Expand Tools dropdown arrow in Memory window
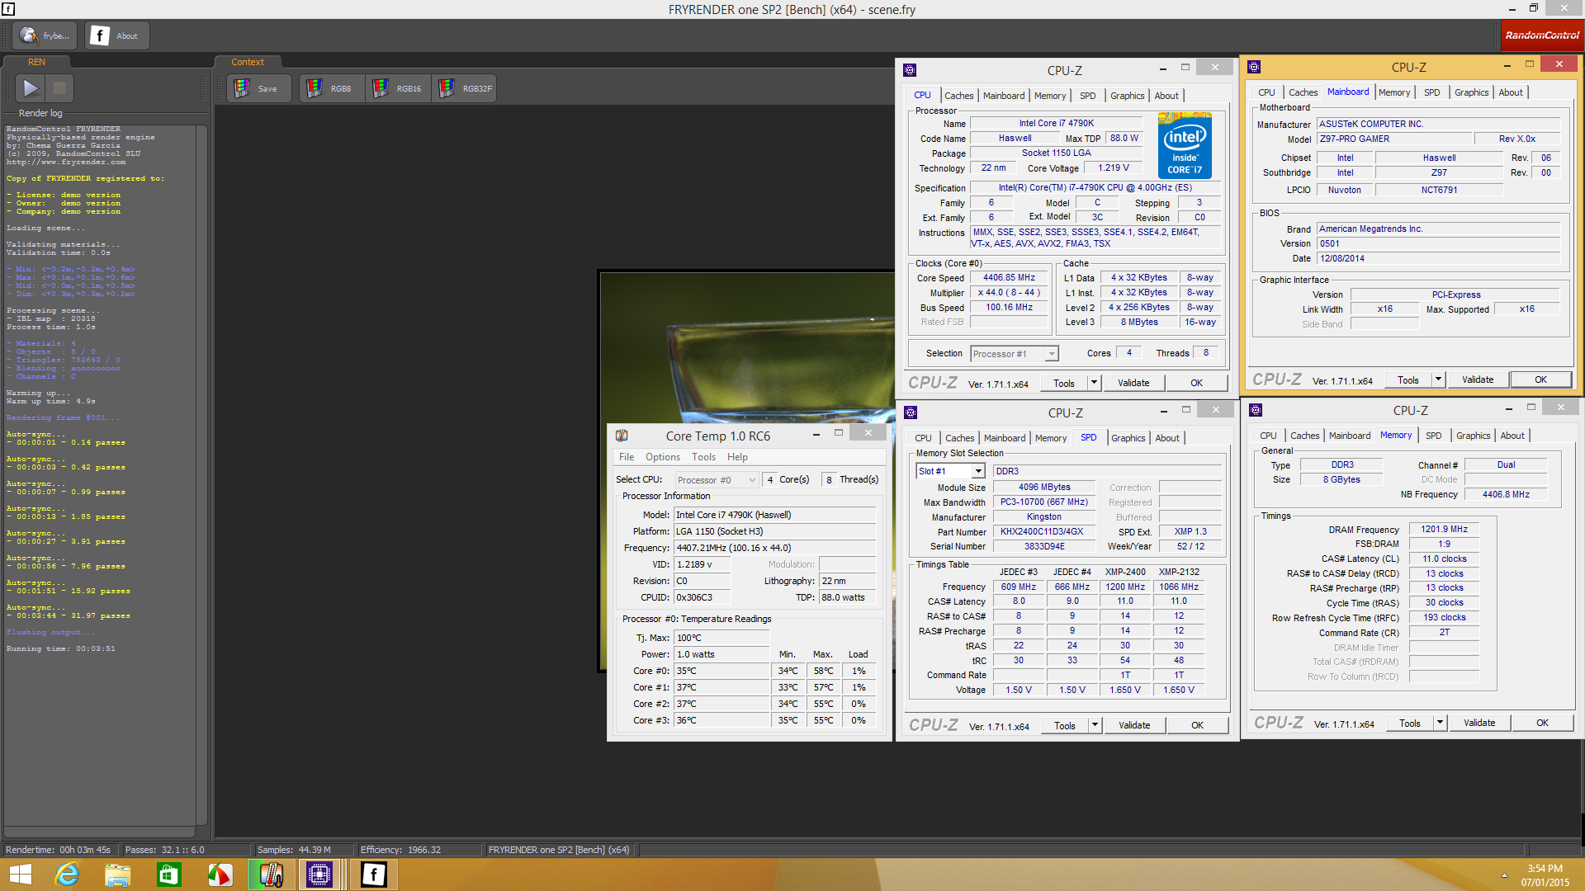The image size is (1585, 891). (x=1440, y=723)
